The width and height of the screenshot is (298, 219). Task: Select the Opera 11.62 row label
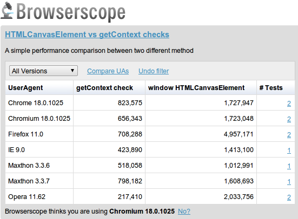27,197
